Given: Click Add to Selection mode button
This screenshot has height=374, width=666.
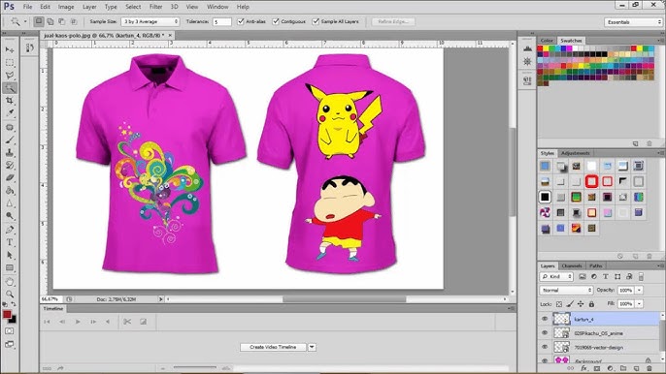Looking at the screenshot, I should pyautogui.click(x=50, y=21).
